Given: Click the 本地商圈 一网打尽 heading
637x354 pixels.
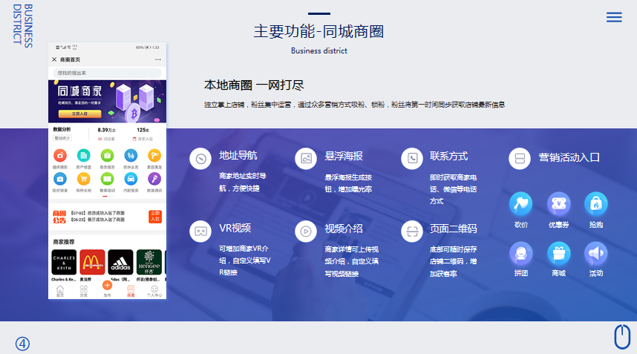Looking at the screenshot, I should click(x=254, y=85).
